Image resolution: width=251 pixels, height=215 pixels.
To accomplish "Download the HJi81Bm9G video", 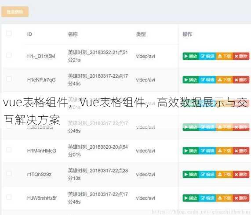I will coord(225,127).
